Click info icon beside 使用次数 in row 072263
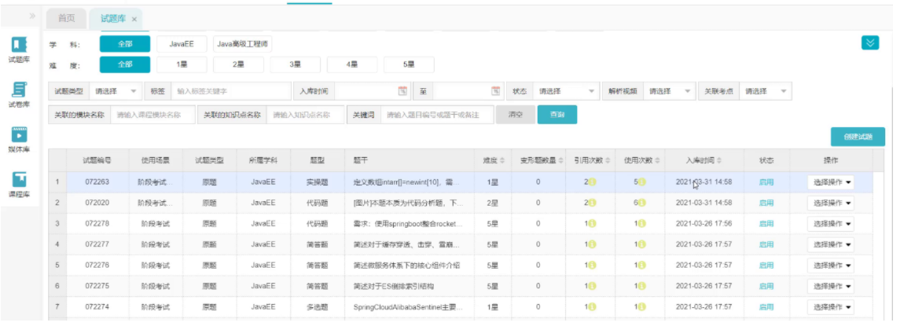 [641, 182]
